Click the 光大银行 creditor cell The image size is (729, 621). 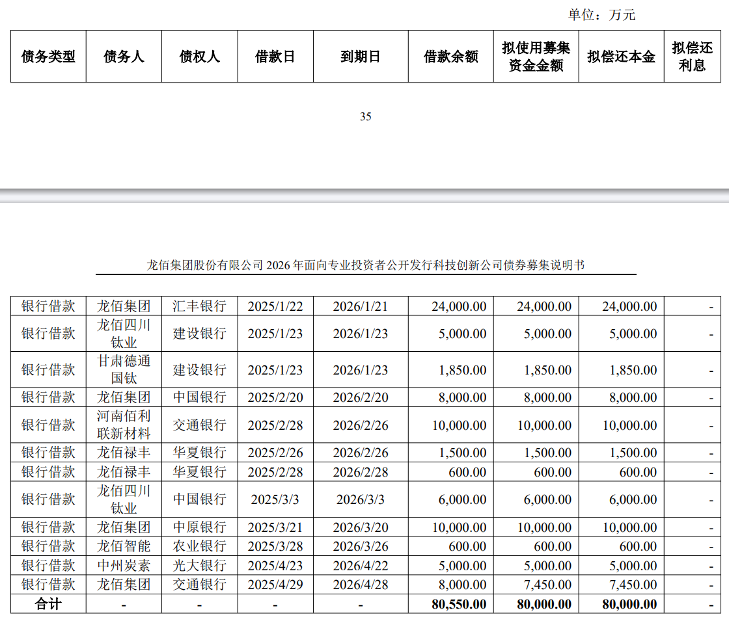[199, 566]
